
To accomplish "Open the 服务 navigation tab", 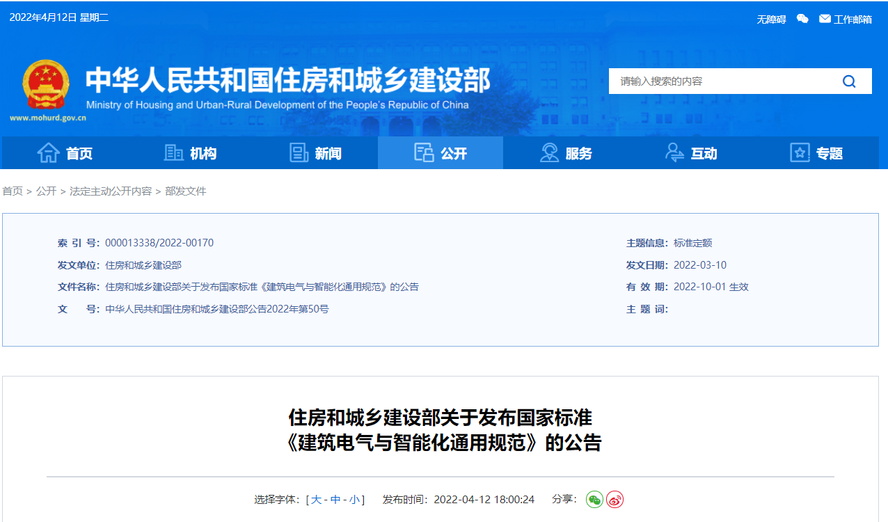I will pyautogui.click(x=565, y=153).
